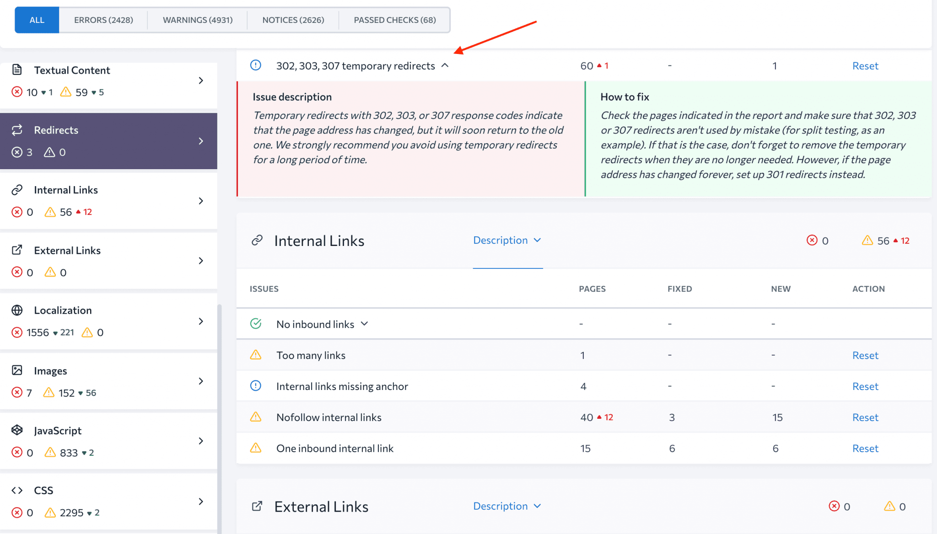
Task: Reset the Nofollow internal links issue
Action: click(x=865, y=417)
